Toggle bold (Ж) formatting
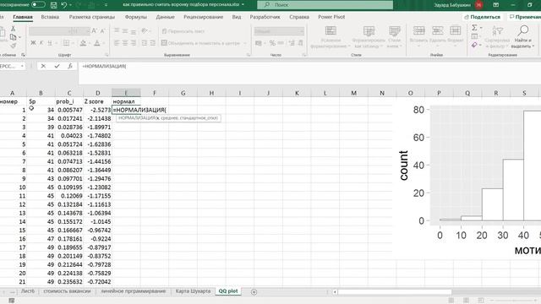The height and width of the screenshot is (304, 541). [x=33, y=43]
